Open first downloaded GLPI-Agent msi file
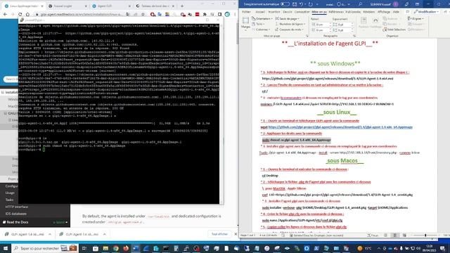The image size is (450, 253). point(25,234)
